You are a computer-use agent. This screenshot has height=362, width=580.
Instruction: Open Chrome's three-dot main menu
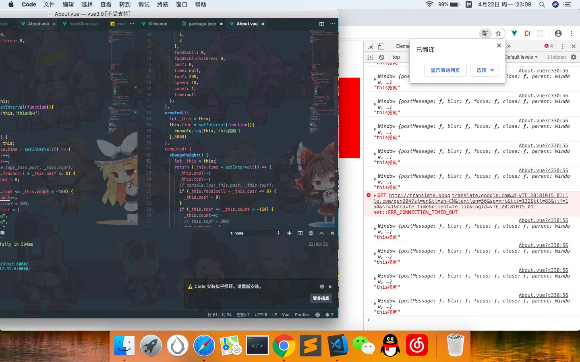coord(571,33)
